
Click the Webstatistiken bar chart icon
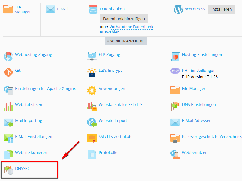click(x=8, y=106)
